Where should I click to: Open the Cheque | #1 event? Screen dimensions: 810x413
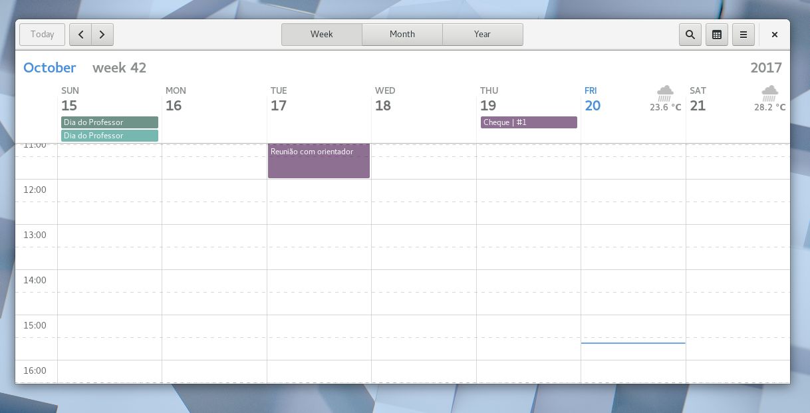pos(529,122)
